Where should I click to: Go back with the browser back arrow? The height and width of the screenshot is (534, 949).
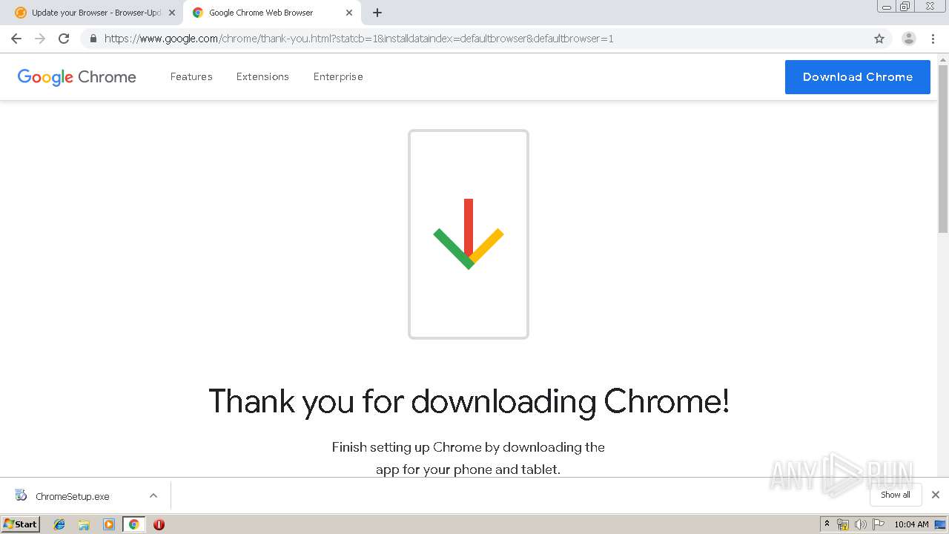pos(16,39)
